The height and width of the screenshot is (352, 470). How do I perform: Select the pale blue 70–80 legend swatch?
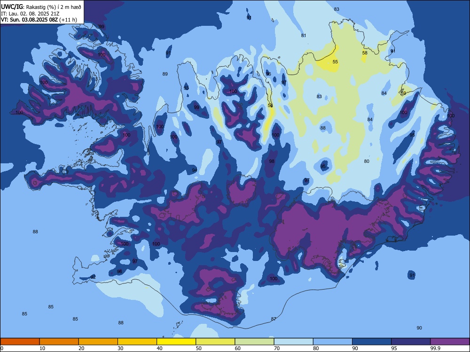tap(293, 342)
